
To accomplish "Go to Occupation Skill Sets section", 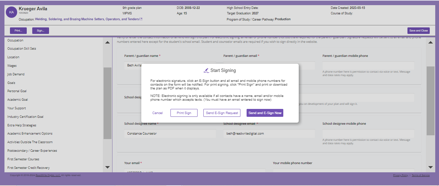I will tap(22, 49).
